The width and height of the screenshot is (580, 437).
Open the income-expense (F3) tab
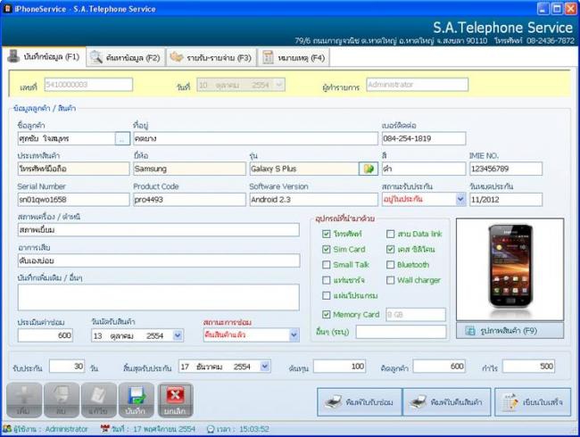coord(211,58)
